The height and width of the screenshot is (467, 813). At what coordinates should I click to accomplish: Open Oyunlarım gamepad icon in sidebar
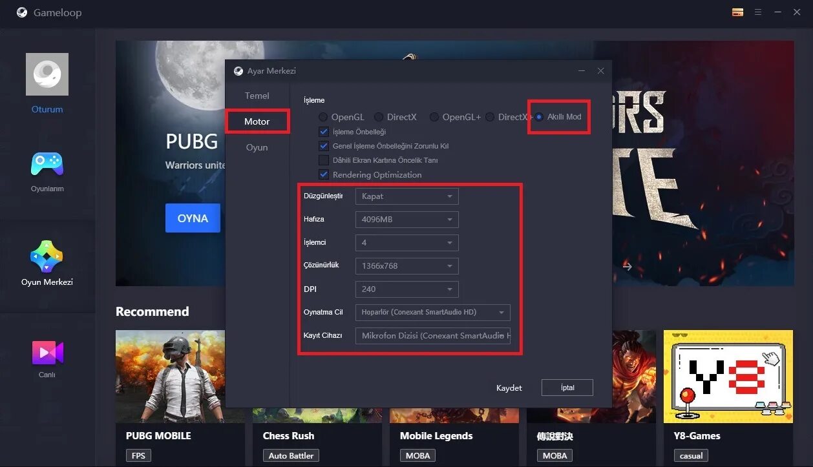47,164
